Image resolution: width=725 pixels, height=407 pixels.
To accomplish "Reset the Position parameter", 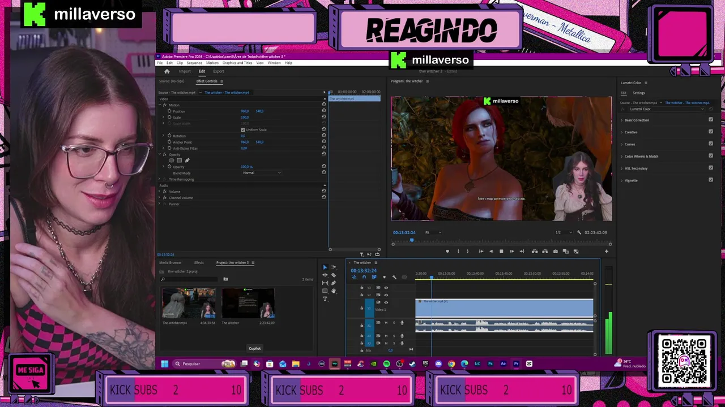I will (x=323, y=111).
